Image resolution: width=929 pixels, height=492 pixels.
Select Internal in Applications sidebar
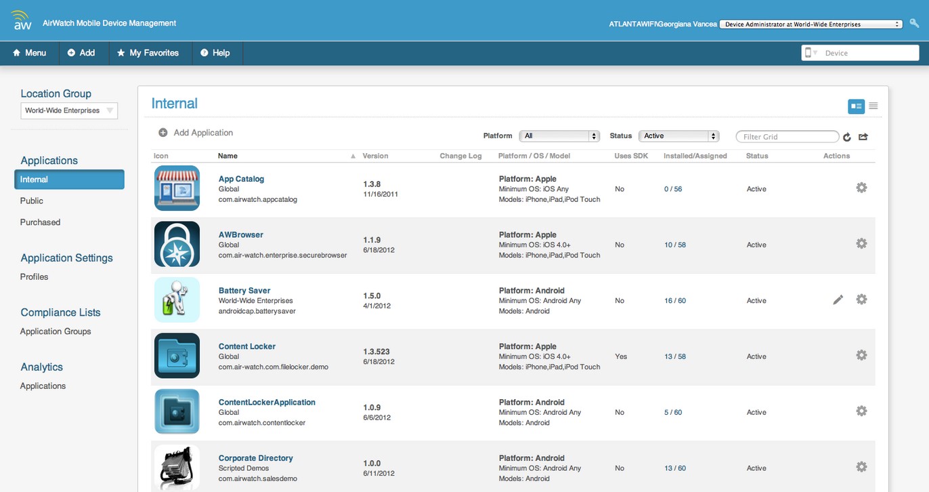click(69, 180)
